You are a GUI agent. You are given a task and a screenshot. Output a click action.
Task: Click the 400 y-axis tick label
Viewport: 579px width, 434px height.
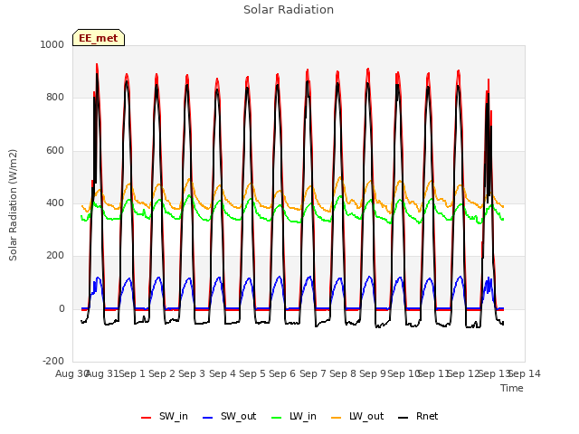coord(55,203)
